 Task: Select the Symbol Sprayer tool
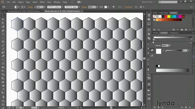(x=3, y=97)
